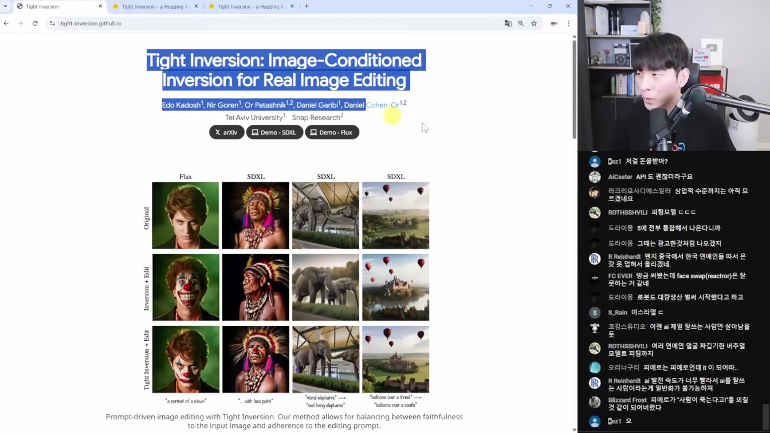Click the address bar URL field
The width and height of the screenshot is (770, 433).
pyautogui.click(x=275, y=23)
